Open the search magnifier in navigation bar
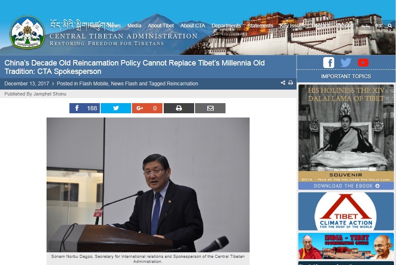Screen dimensions: 396x265 390,26
